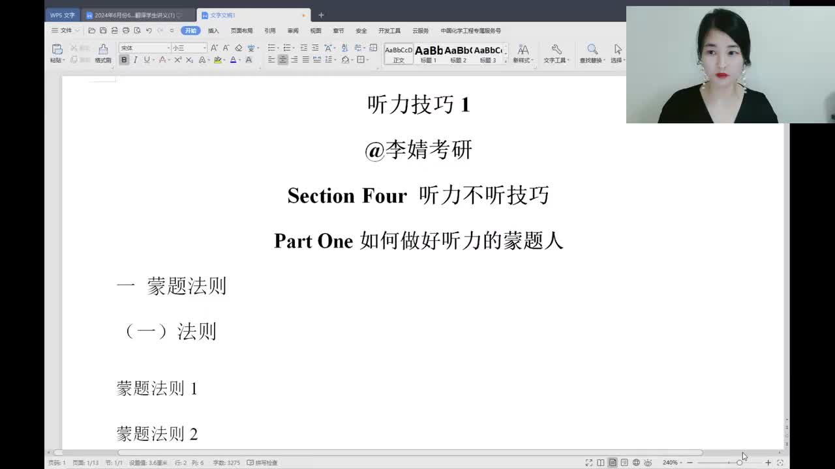Toggle right text alignment
This screenshot has width=835, height=469.
pos(294,60)
